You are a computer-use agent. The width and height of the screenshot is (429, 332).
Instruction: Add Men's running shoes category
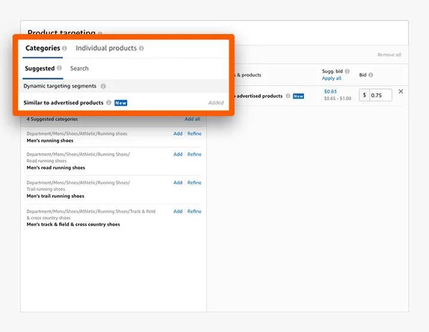178,133
